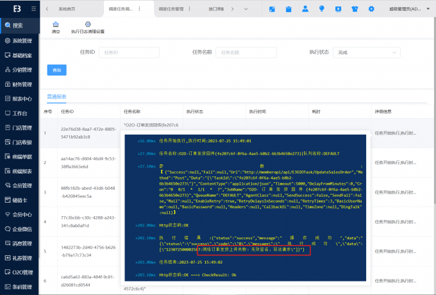Image resolution: width=436 pixels, height=295 pixels.
Task: Select the 普通报表 tab
Action: tap(56, 96)
